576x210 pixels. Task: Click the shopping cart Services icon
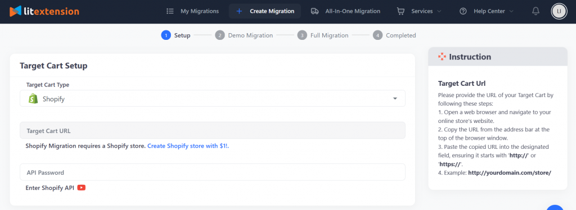tap(400, 11)
